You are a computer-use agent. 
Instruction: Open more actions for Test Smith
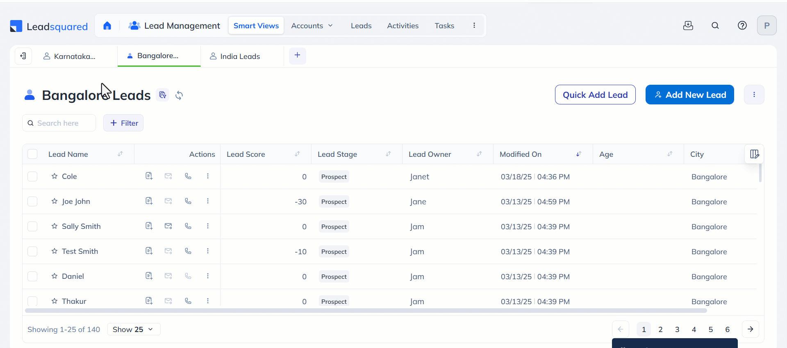pos(208,251)
